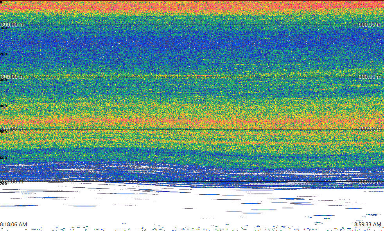
Task: Click the 8:18:06 AM start timestamp
Action: tap(13, 224)
